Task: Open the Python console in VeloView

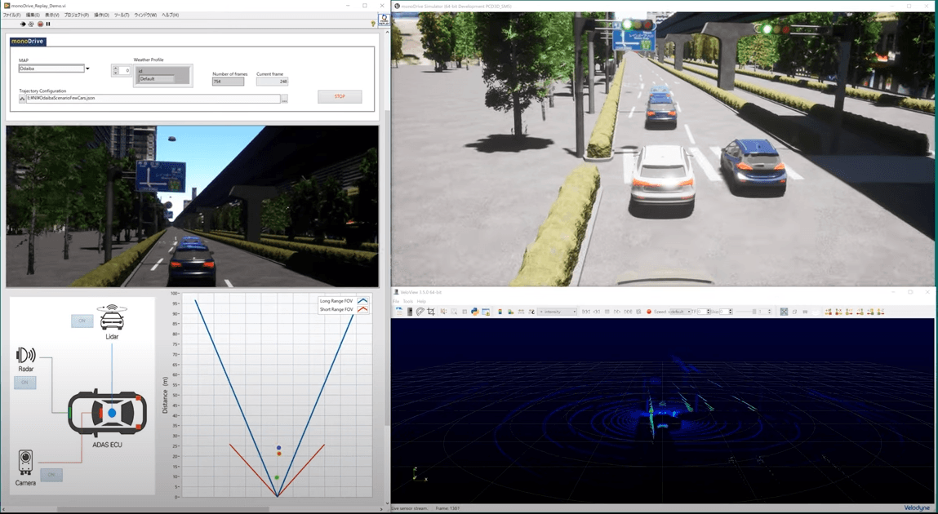Action: coord(474,312)
